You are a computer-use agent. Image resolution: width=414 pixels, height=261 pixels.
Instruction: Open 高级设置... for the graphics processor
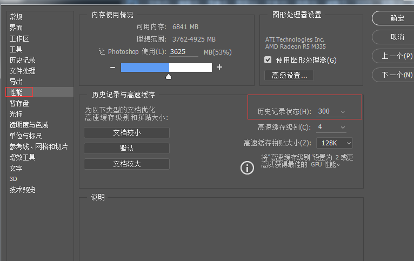coord(289,76)
